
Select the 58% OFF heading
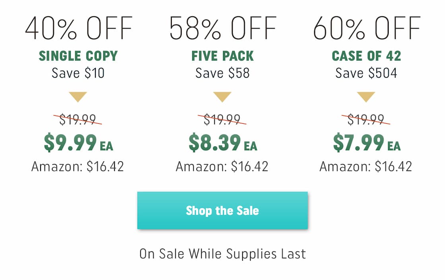(x=223, y=28)
